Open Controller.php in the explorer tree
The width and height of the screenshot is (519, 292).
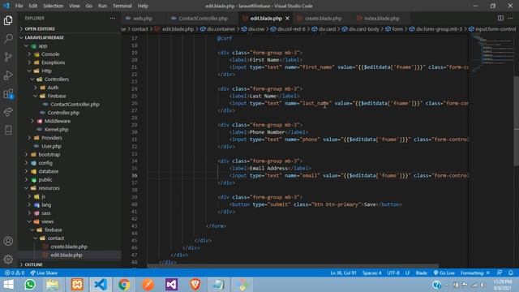click(x=63, y=113)
